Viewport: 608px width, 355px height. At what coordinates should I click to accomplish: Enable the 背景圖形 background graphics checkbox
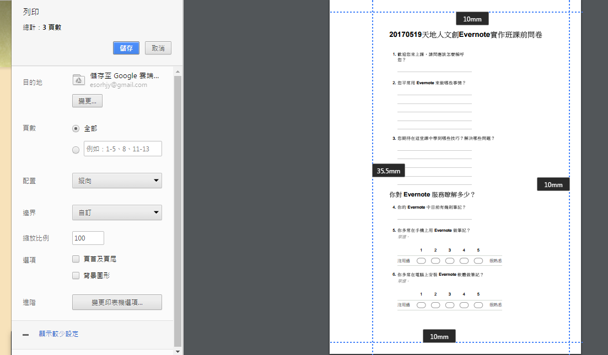(76, 276)
